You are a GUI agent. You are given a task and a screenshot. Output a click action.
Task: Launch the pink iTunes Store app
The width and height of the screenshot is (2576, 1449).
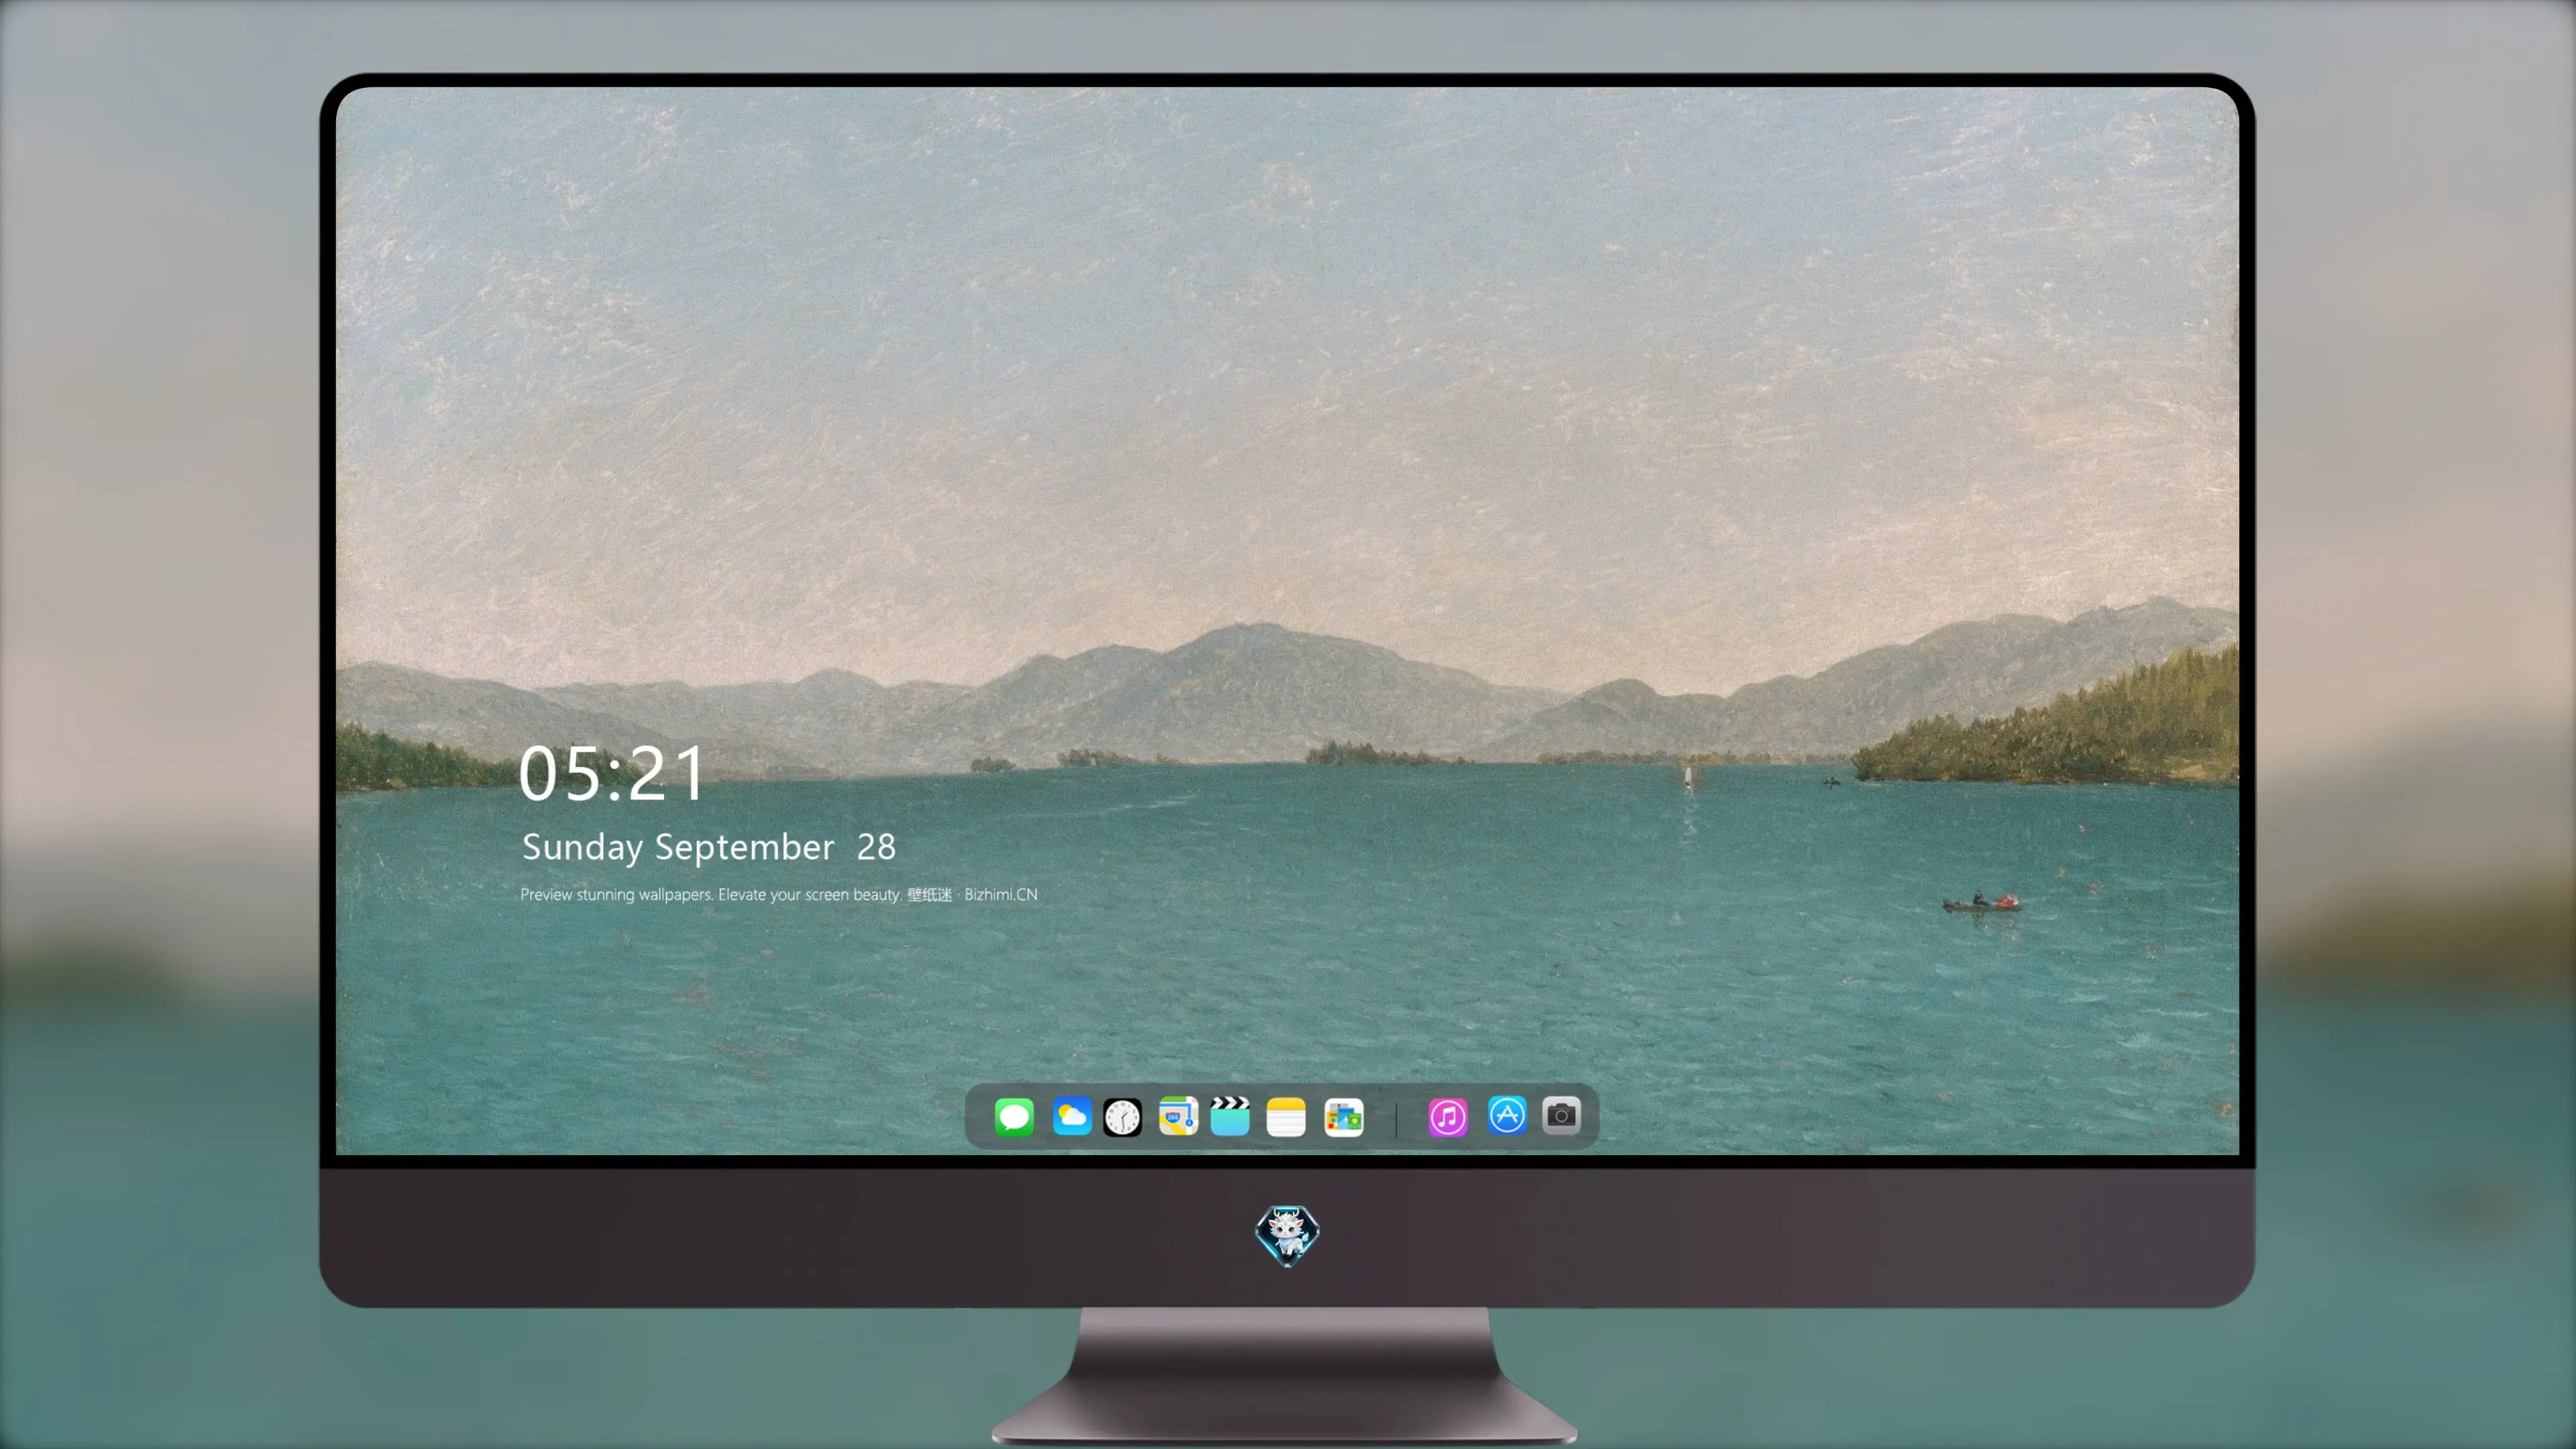pyautogui.click(x=1448, y=1116)
